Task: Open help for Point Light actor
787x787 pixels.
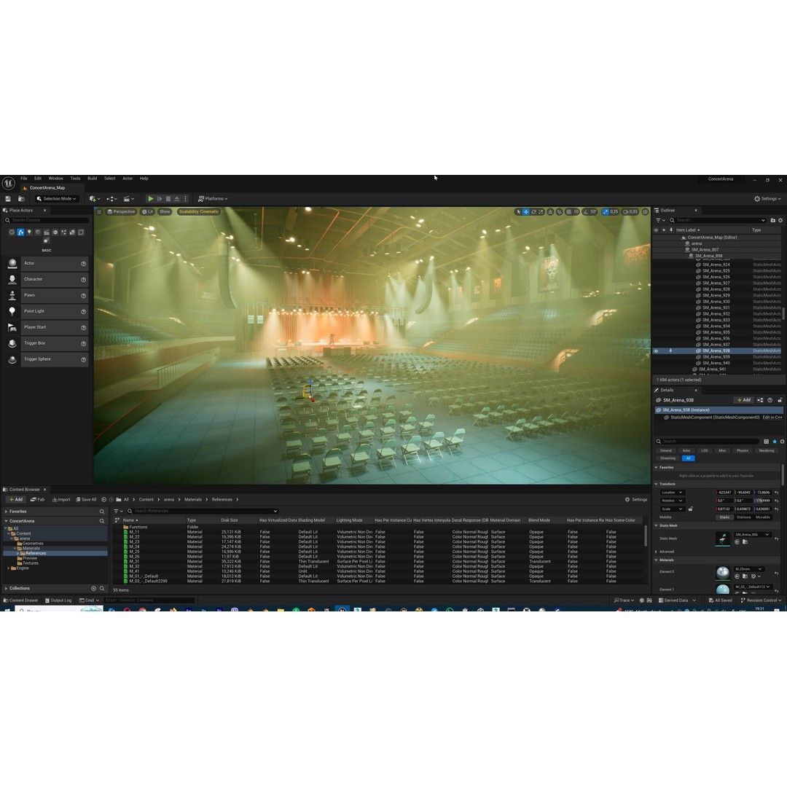Action: click(83, 312)
